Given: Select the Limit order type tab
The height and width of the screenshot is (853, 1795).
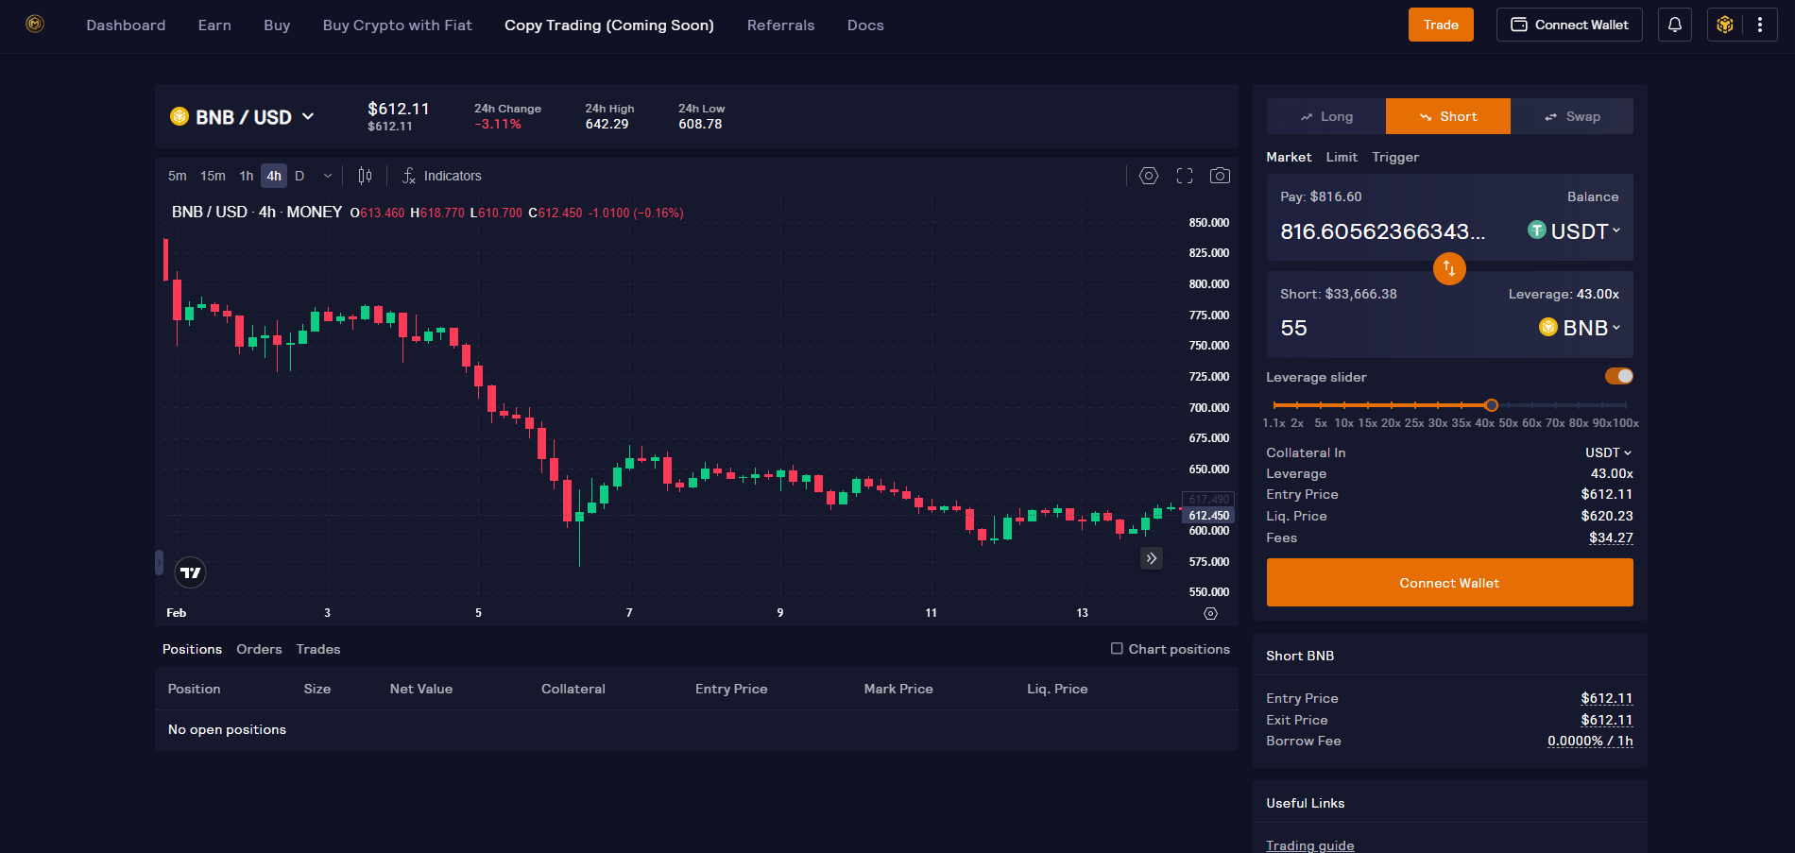Looking at the screenshot, I should [1342, 157].
